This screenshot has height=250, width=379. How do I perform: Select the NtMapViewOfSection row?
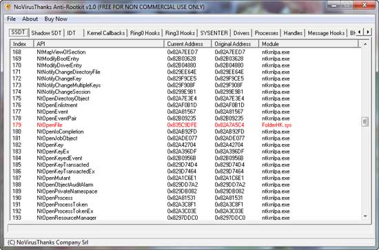pyautogui.click(x=185, y=52)
